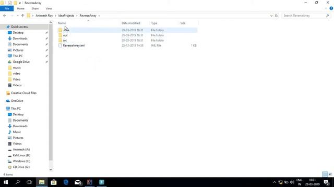
Task: Select the ReverseArray.iml file
Action: point(127,45)
